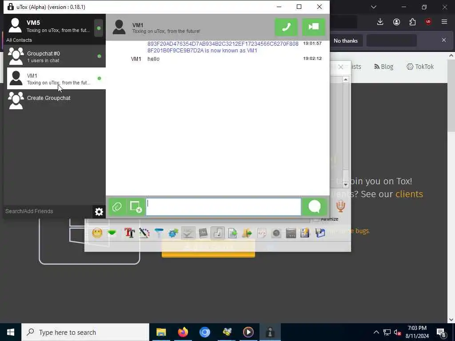Viewport: 455px width, 341px height.
Task: Open the All Contacts filter
Action: point(19,40)
